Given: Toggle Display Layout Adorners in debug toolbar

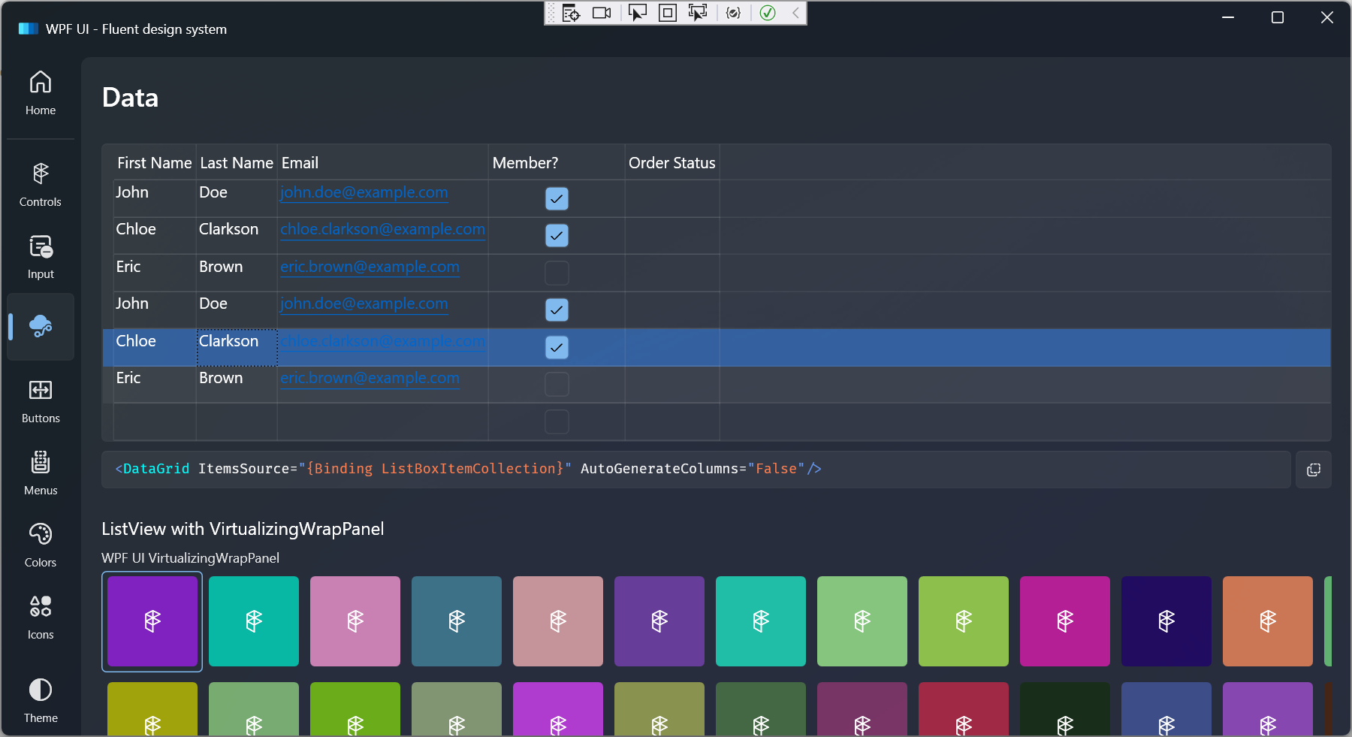Looking at the screenshot, I should tap(667, 13).
